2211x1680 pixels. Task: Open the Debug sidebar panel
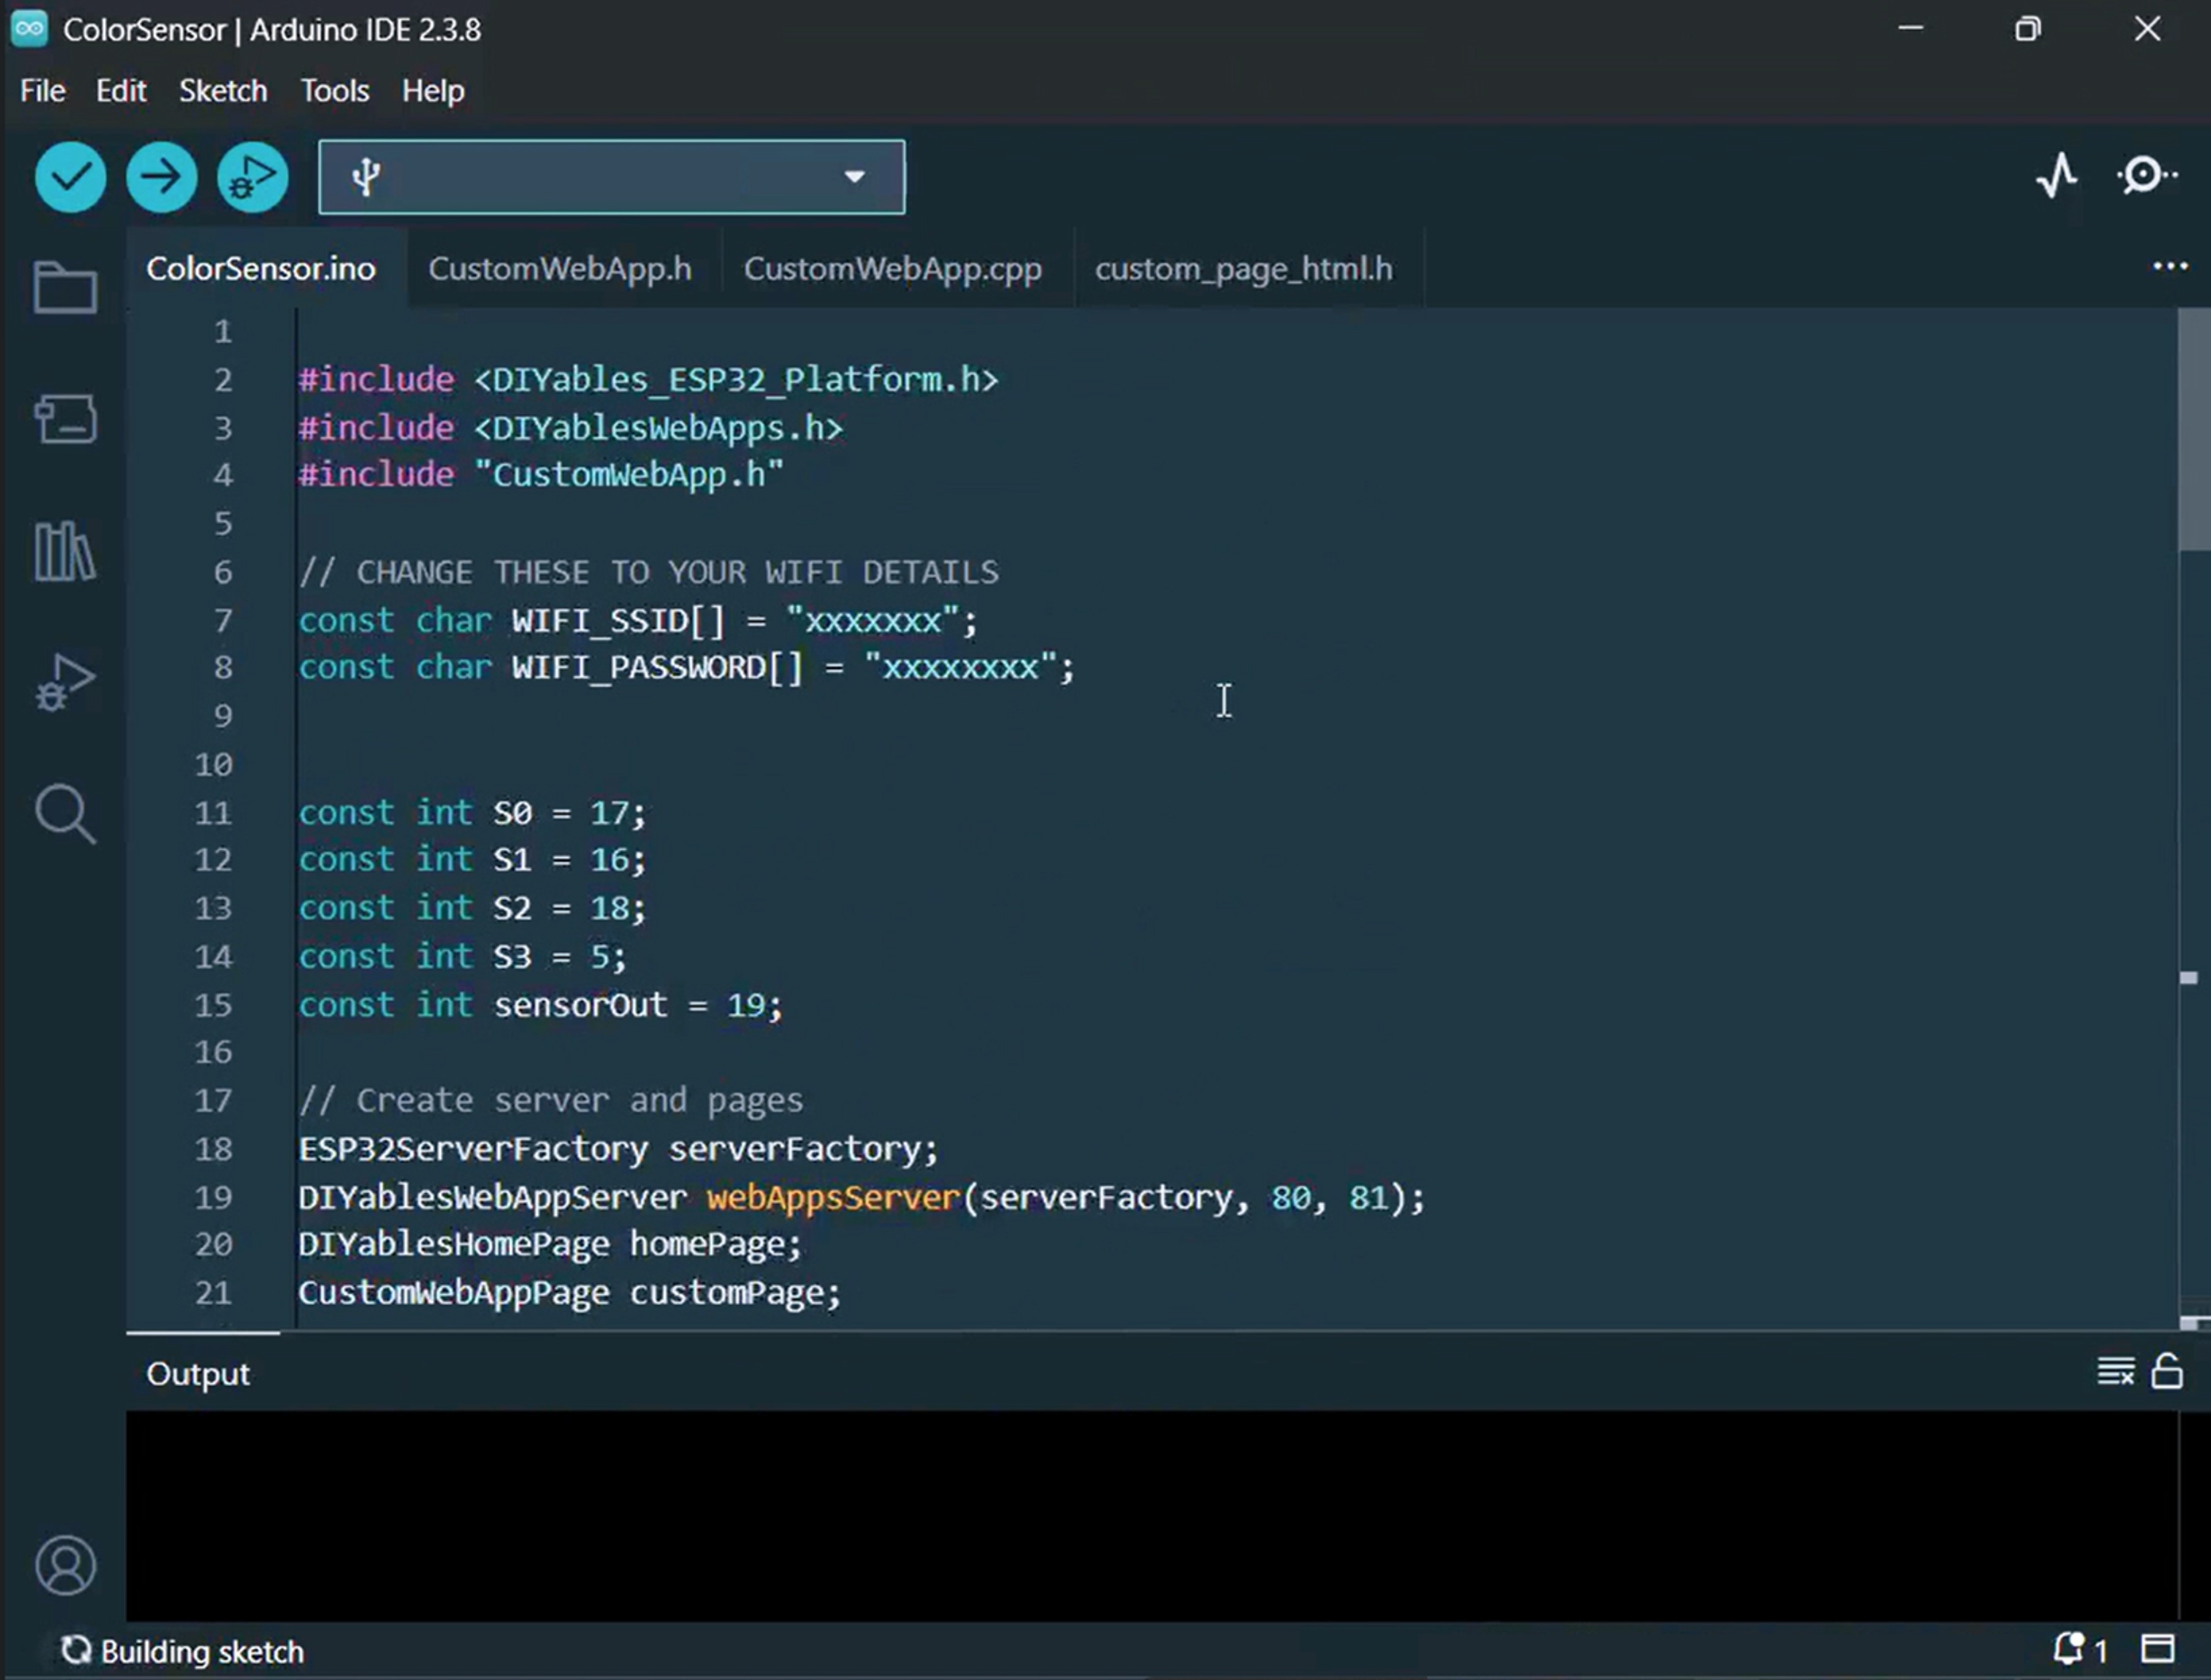[x=65, y=683]
